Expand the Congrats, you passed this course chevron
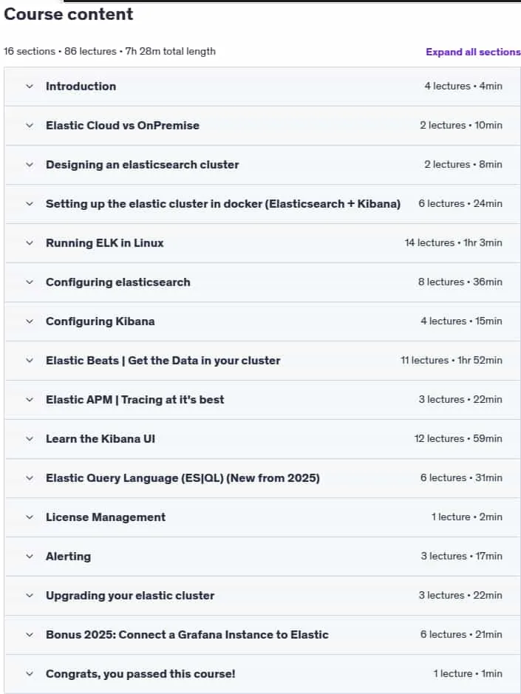Image resolution: width=521 pixels, height=694 pixels. coord(30,674)
